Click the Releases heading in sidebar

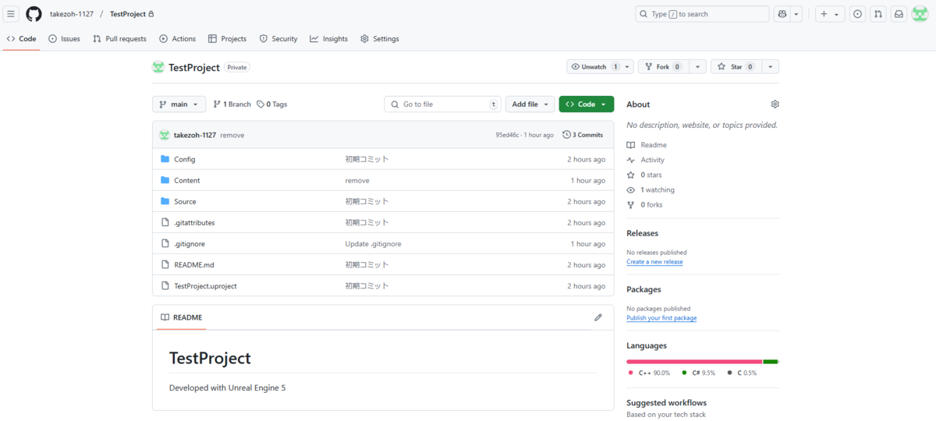tap(643, 233)
